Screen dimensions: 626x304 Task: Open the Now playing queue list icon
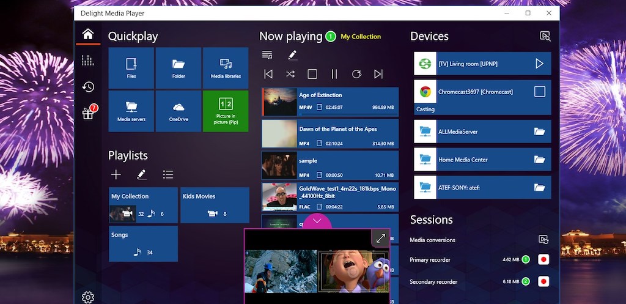click(267, 55)
